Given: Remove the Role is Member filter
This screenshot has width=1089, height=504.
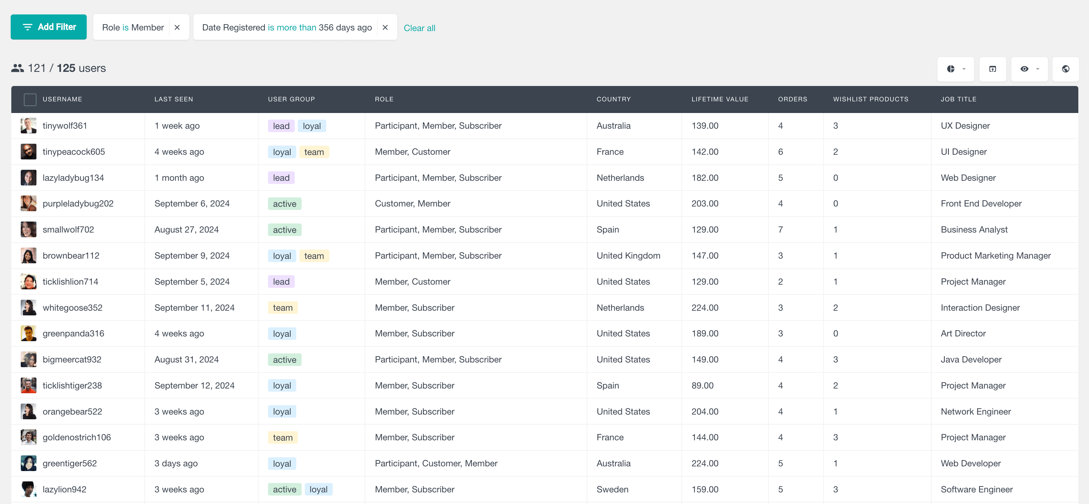Looking at the screenshot, I should tap(177, 27).
